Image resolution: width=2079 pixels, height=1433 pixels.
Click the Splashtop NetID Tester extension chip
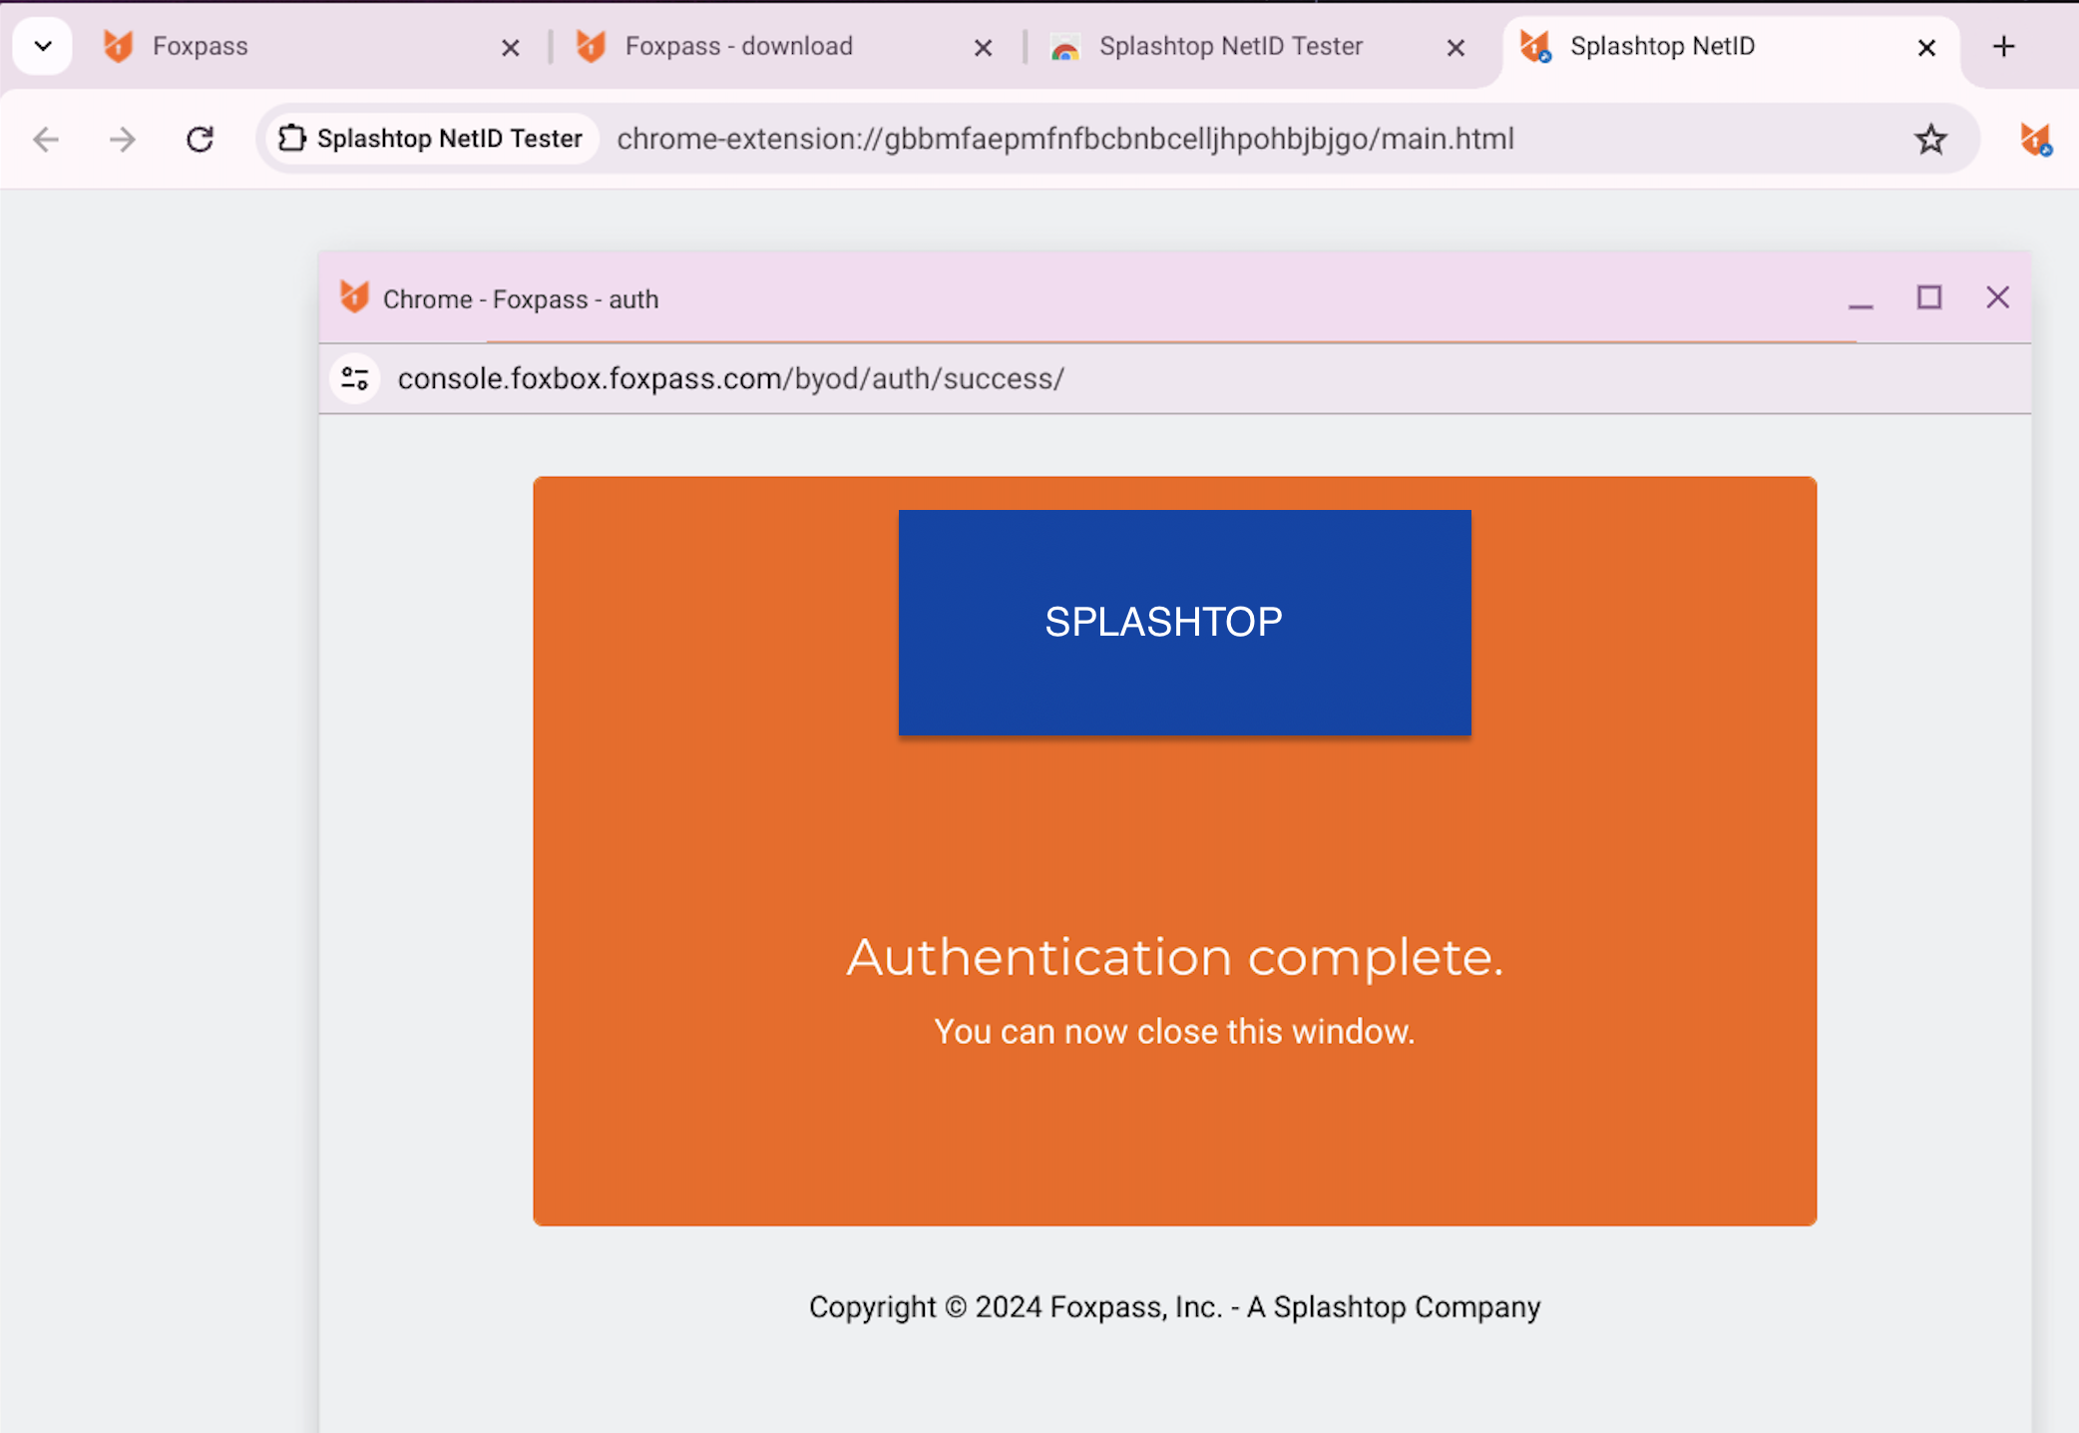(431, 139)
